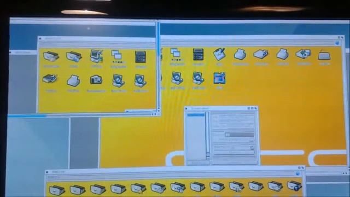Click the vertical scroll arrow of the left window
This screenshot has width=350, height=197.
point(159,109)
